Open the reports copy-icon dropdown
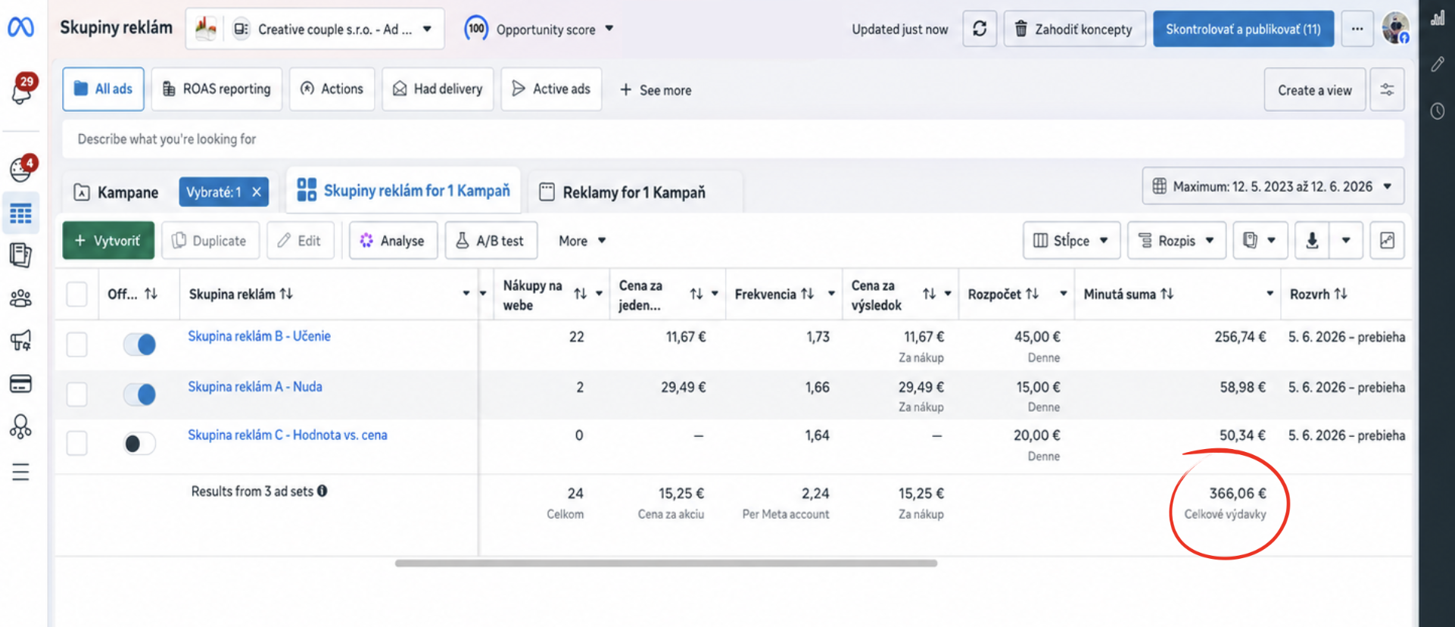Image resolution: width=1455 pixels, height=627 pixels. click(1260, 240)
